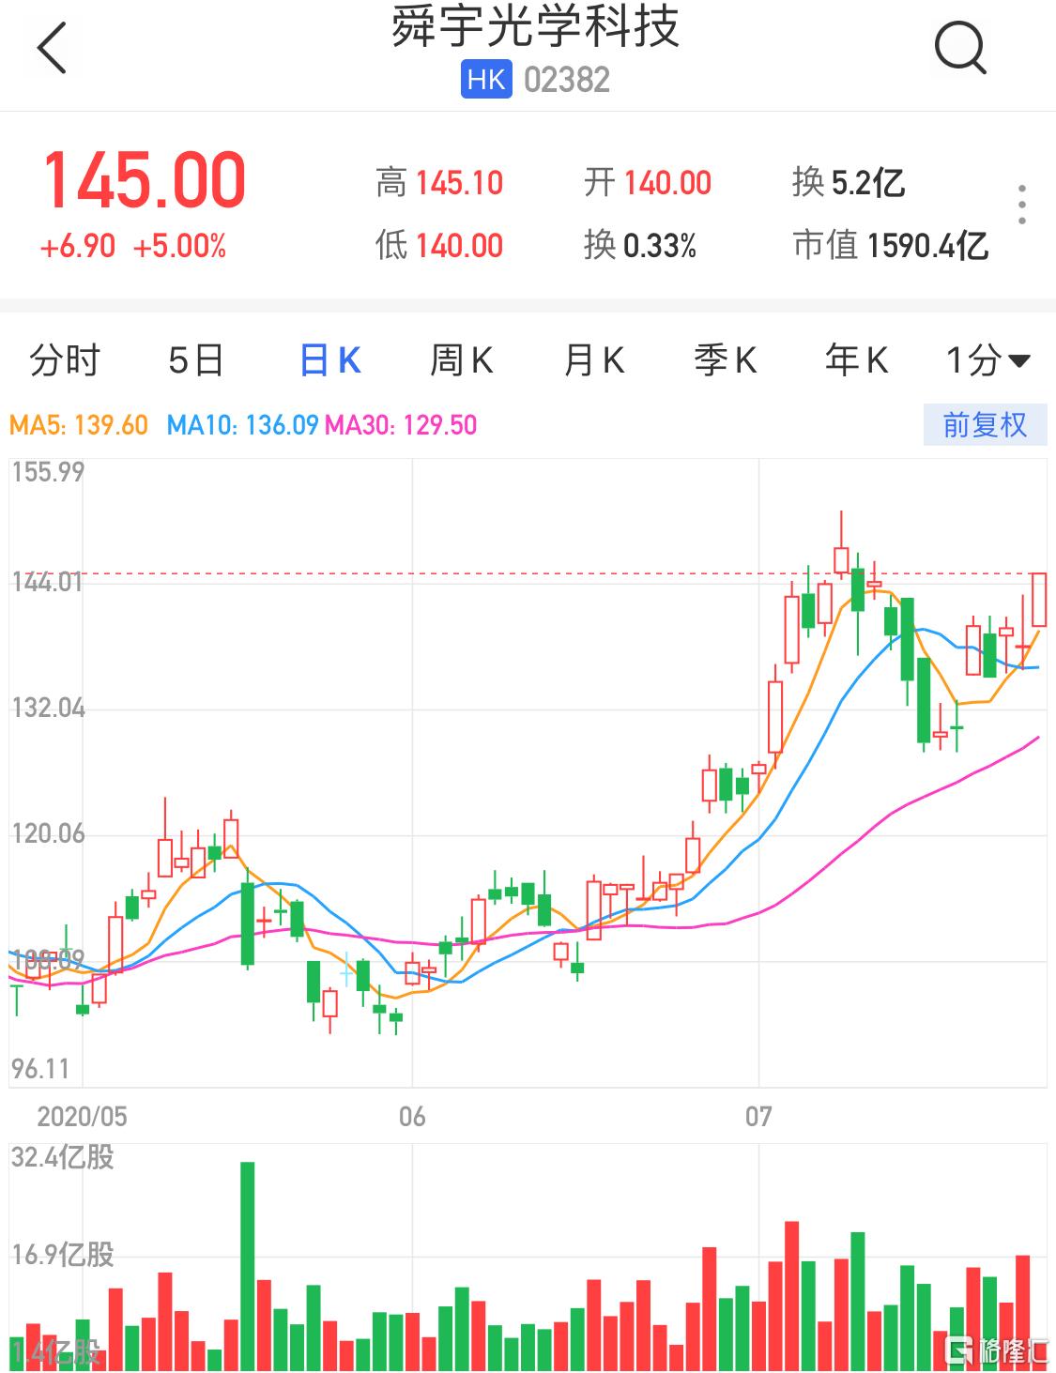Toggle the 前复权 price adjustment button
This screenshot has width=1056, height=1373.
point(984,425)
